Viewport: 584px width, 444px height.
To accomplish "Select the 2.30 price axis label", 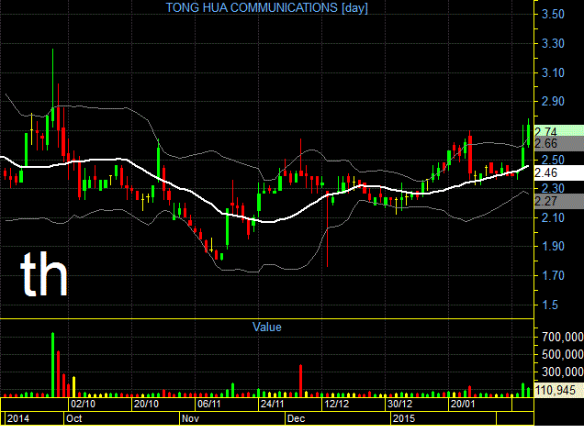I will click(553, 188).
